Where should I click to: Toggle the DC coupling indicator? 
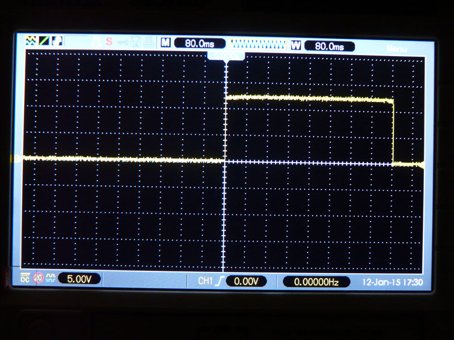tap(25, 278)
